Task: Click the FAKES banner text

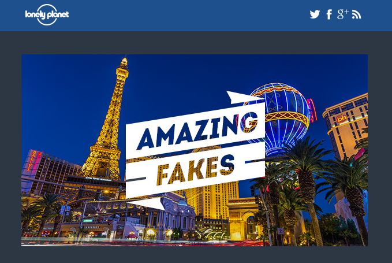Action: coord(196,170)
